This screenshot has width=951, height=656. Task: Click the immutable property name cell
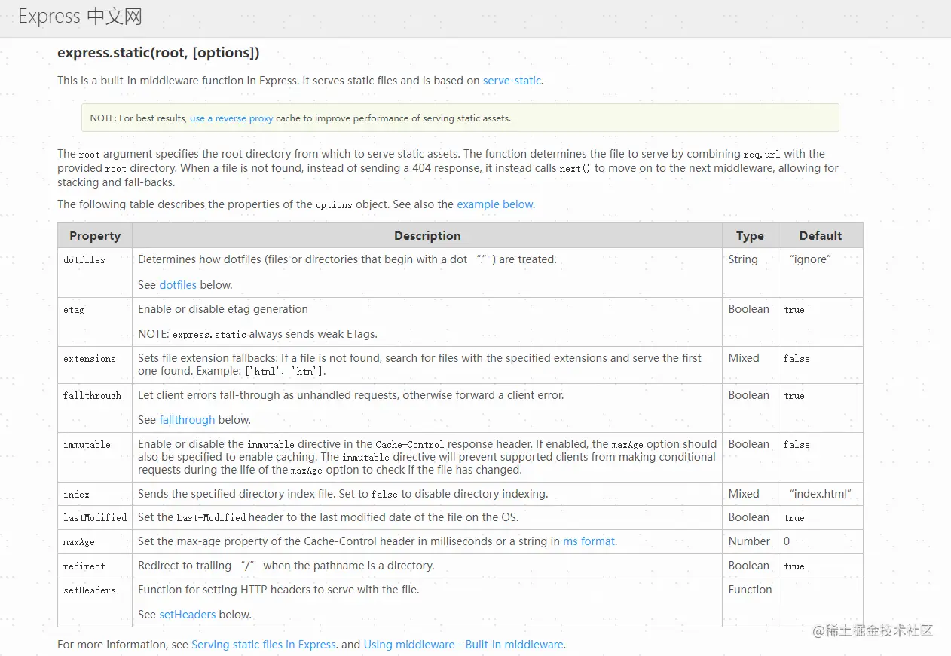87,445
